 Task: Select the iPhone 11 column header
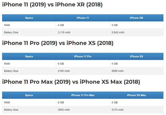[x=83, y=18]
